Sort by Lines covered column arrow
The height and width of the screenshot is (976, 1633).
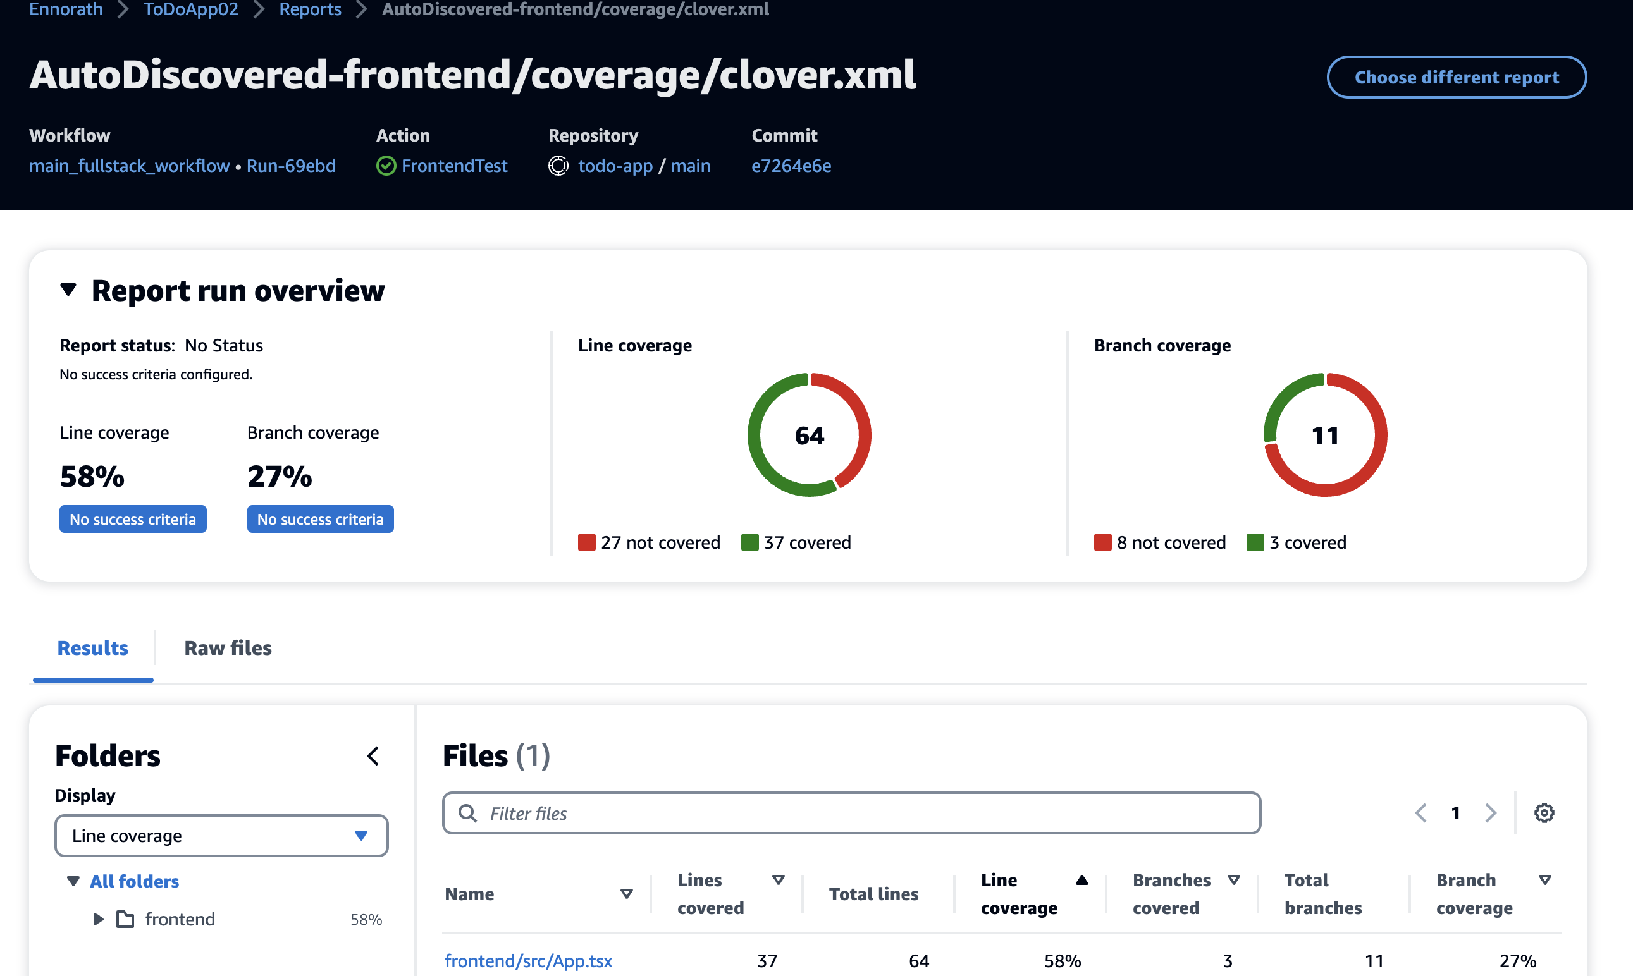(x=779, y=880)
